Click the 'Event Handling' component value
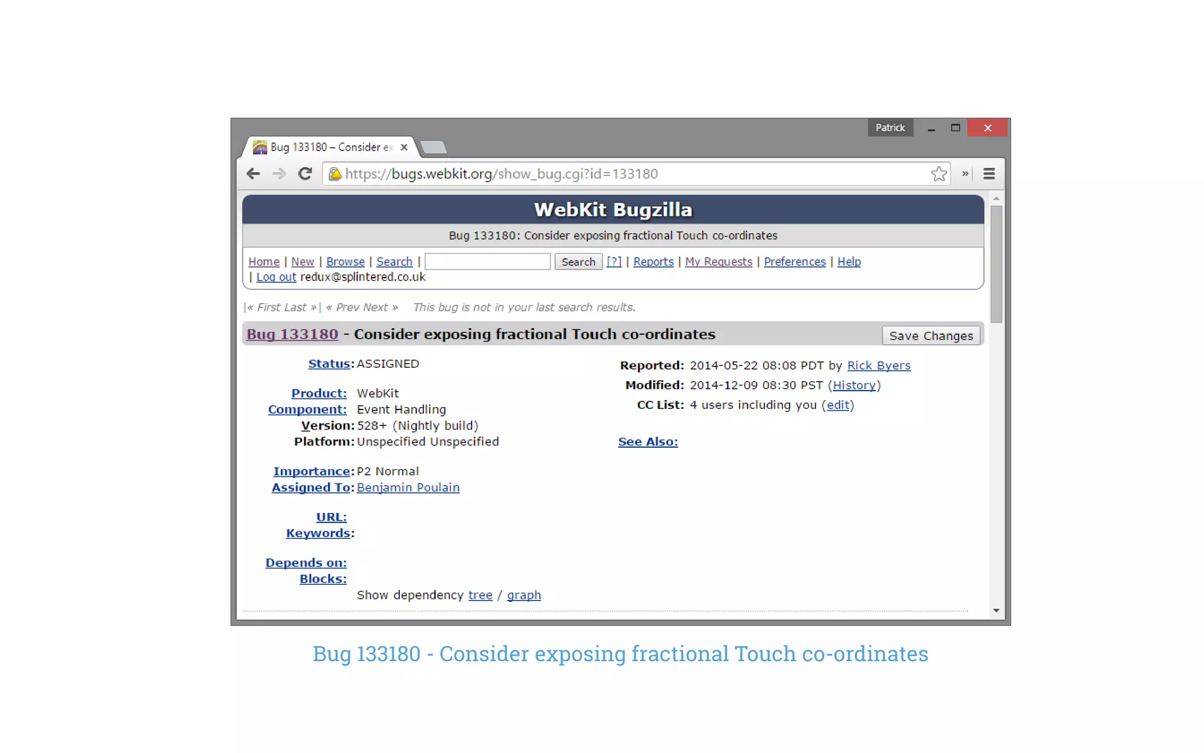This screenshot has width=1204, height=753. [402, 409]
